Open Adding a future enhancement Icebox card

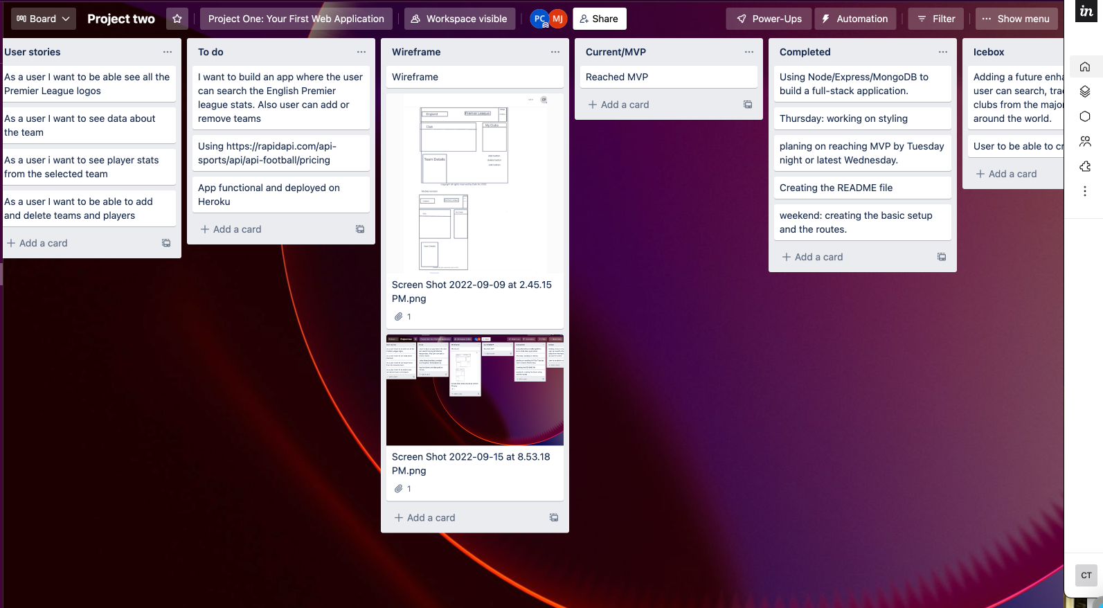(x=1016, y=98)
